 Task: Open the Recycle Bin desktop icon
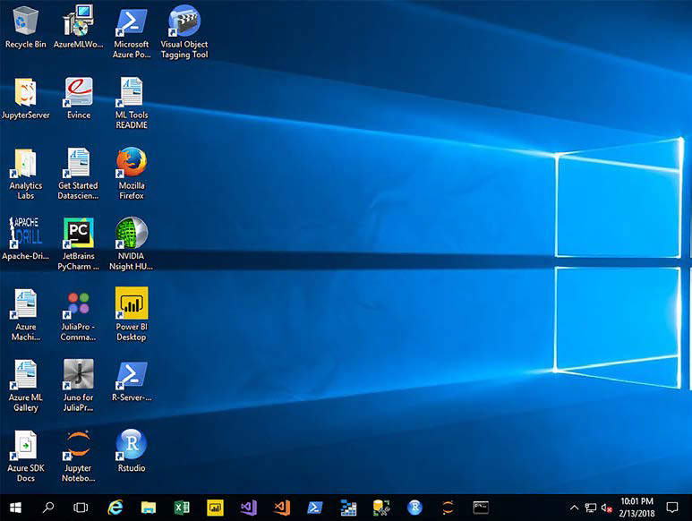coord(26,21)
